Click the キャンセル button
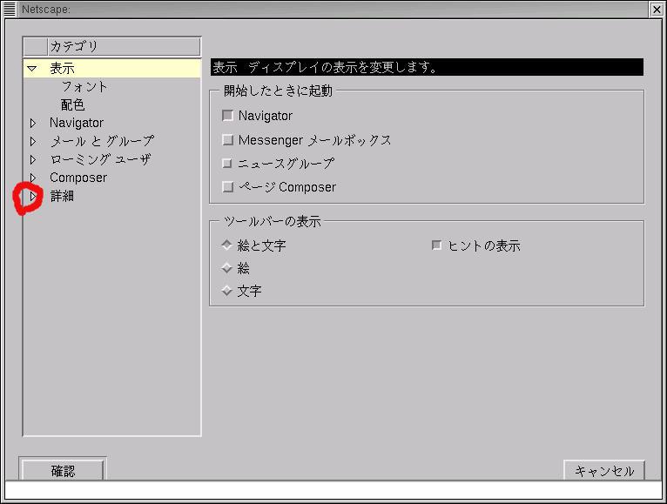The height and width of the screenshot is (504, 667). pos(604,470)
